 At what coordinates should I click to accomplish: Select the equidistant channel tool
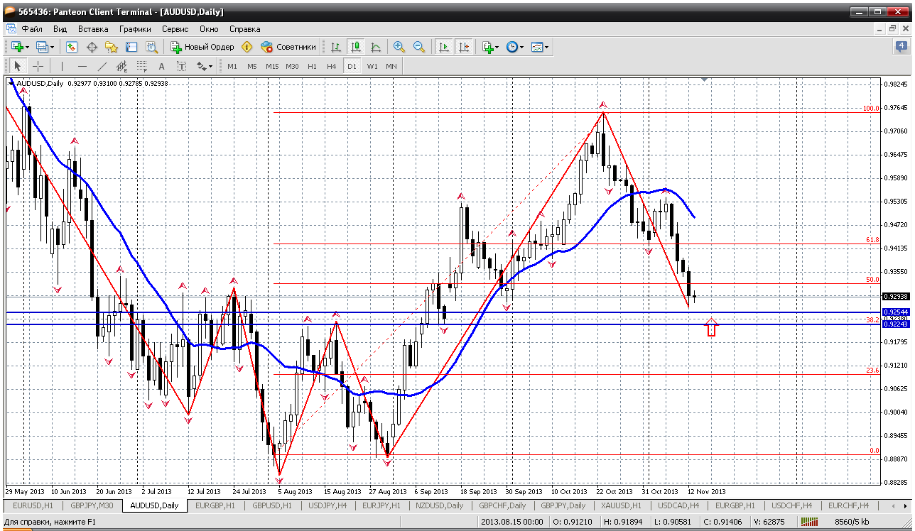[122, 66]
